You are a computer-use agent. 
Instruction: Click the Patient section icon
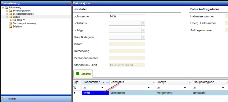pos(4,98)
